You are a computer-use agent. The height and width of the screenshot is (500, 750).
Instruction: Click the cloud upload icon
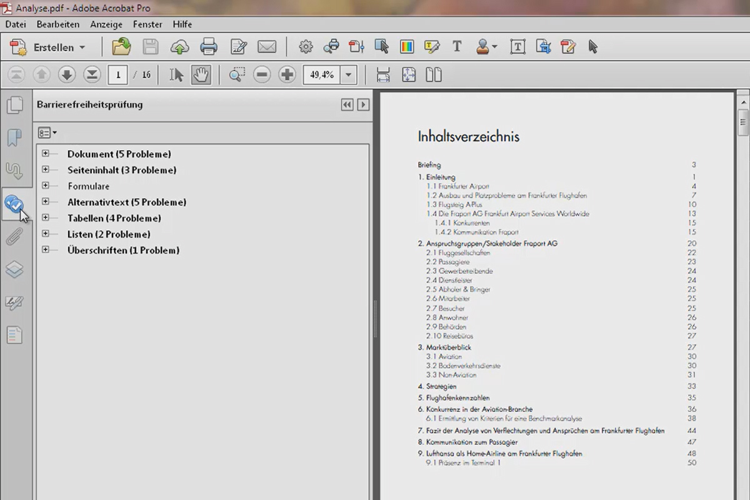[x=179, y=47]
